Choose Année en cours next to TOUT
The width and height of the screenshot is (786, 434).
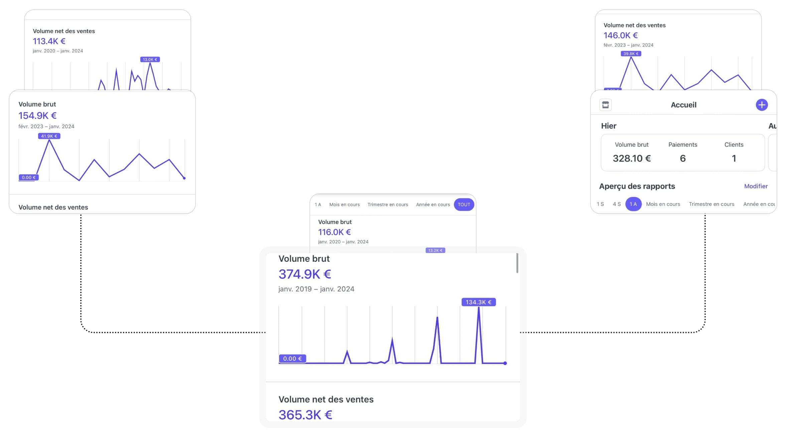[433, 205]
